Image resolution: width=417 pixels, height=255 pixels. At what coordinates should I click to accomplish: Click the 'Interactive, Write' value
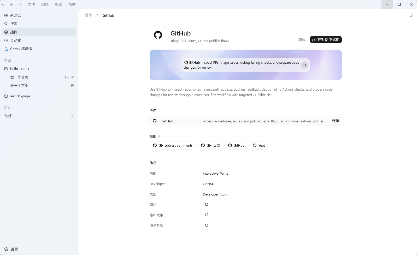(215, 173)
